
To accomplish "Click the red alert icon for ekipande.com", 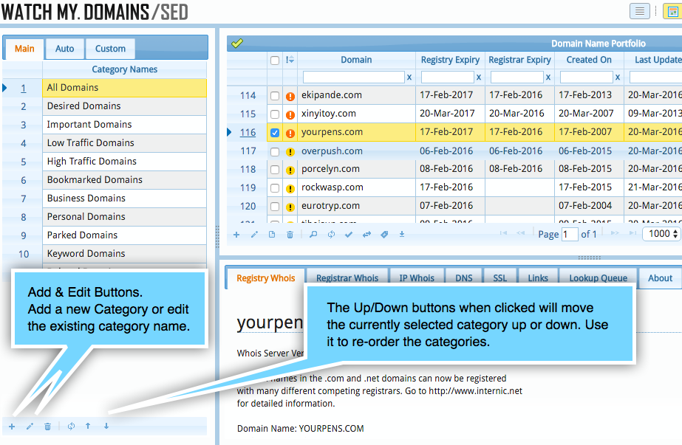I will tap(290, 97).
